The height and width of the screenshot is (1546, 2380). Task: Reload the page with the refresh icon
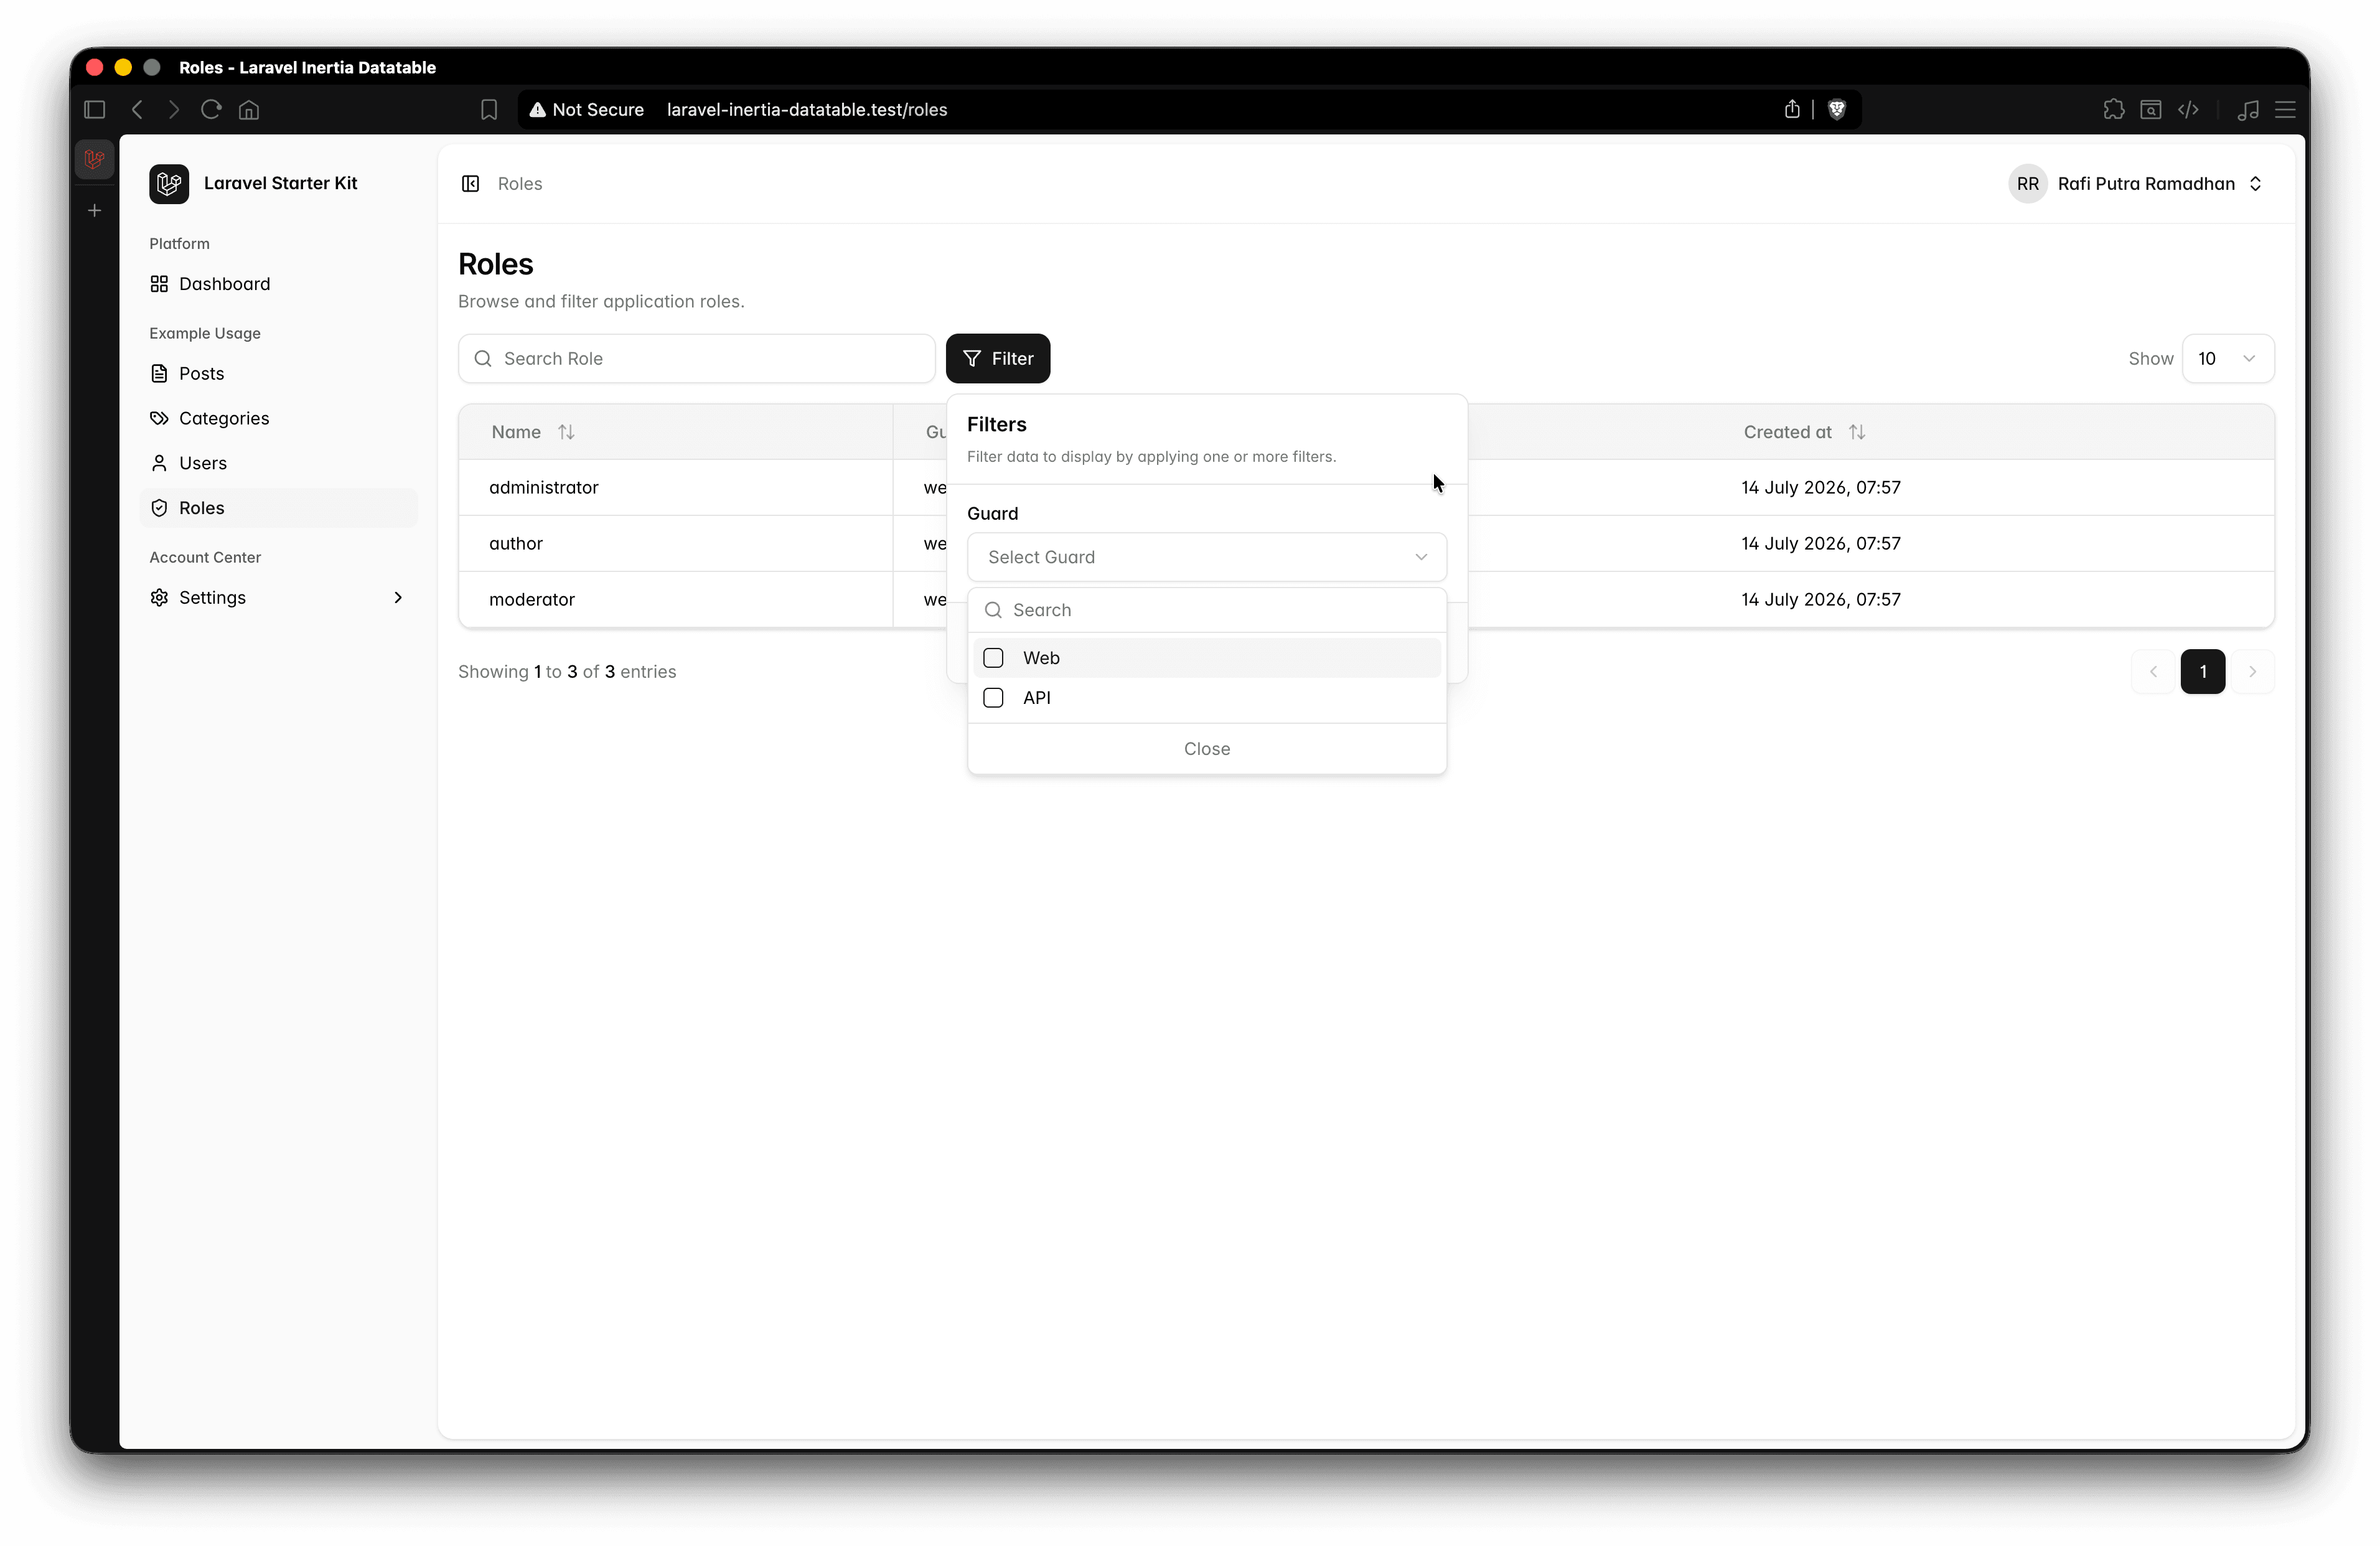pyautogui.click(x=211, y=110)
